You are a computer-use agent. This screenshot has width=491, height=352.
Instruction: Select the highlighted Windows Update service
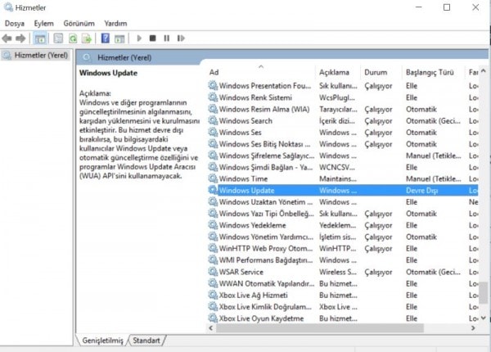tap(343, 191)
